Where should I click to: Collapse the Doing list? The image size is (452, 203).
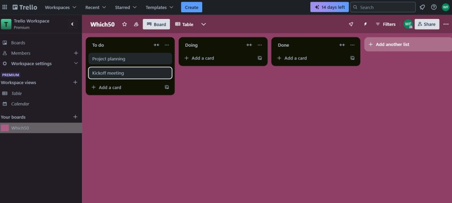click(x=249, y=45)
